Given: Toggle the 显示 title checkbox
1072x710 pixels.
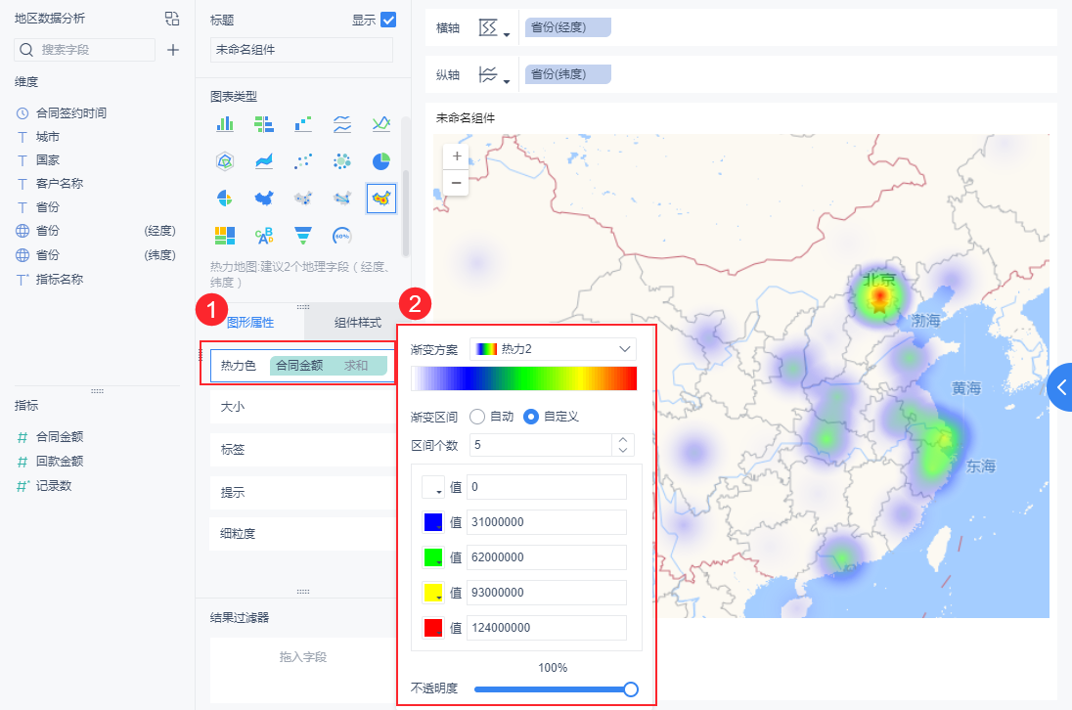Looking at the screenshot, I should tap(388, 20).
